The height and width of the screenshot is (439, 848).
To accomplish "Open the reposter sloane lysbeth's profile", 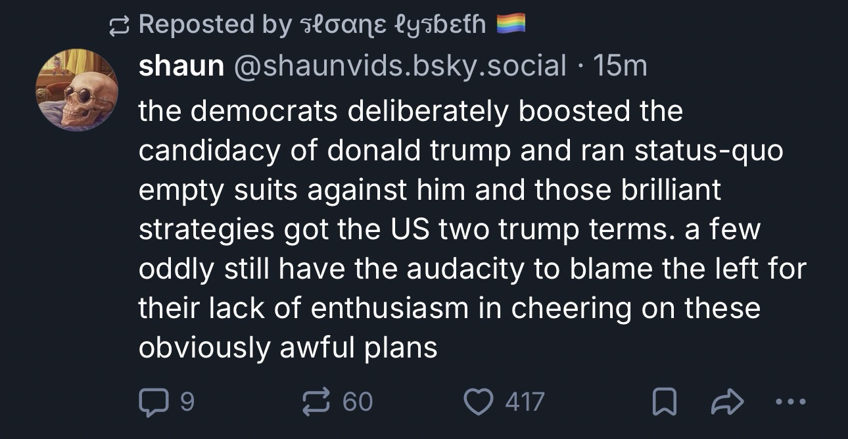I will click(392, 26).
